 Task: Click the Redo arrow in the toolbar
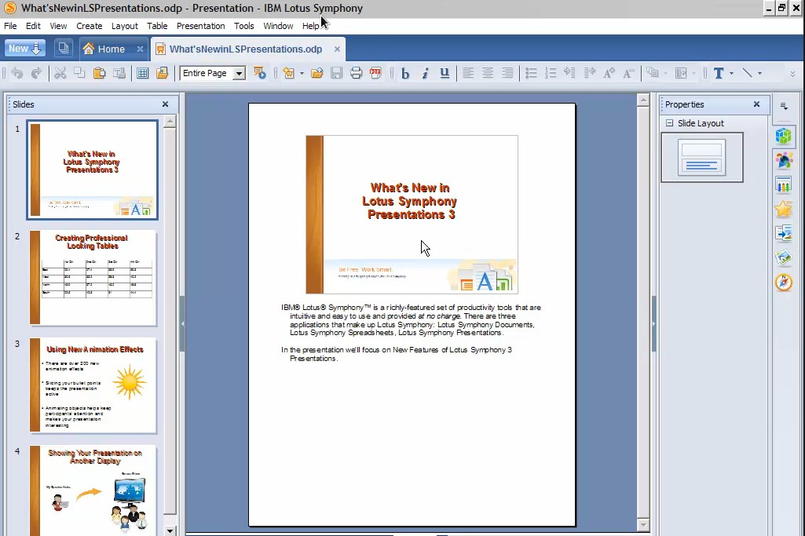(36, 73)
